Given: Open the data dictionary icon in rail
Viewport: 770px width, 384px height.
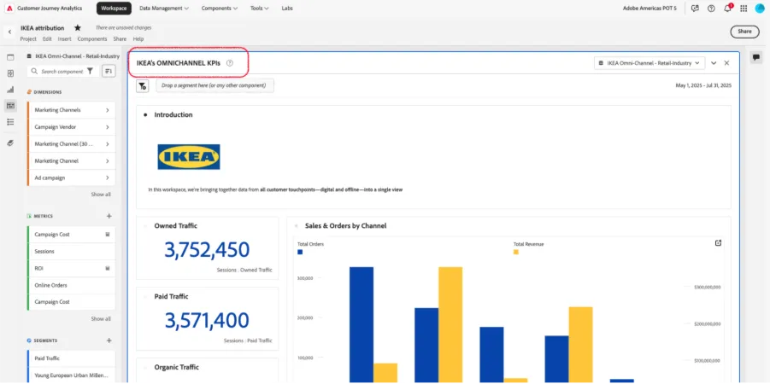Looking at the screenshot, I should click(x=10, y=143).
